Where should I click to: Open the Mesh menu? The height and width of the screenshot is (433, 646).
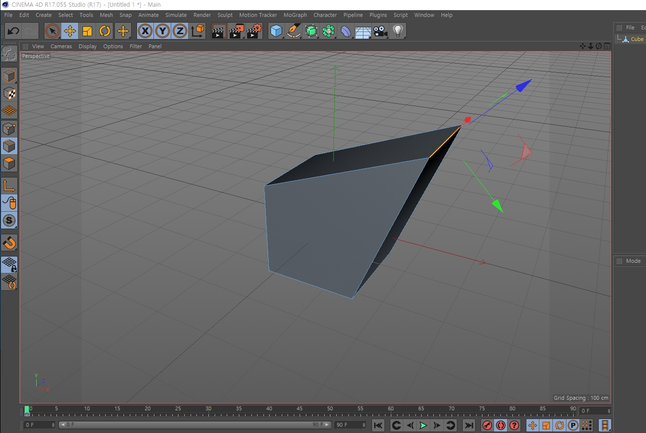tap(106, 15)
